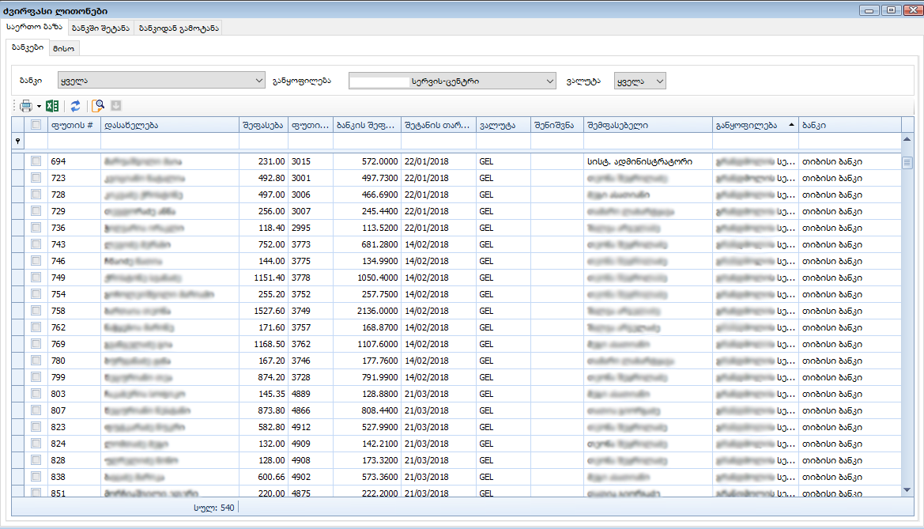924x529 pixels.
Task: Expand the ბანკი dropdown
Action: (x=259, y=81)
